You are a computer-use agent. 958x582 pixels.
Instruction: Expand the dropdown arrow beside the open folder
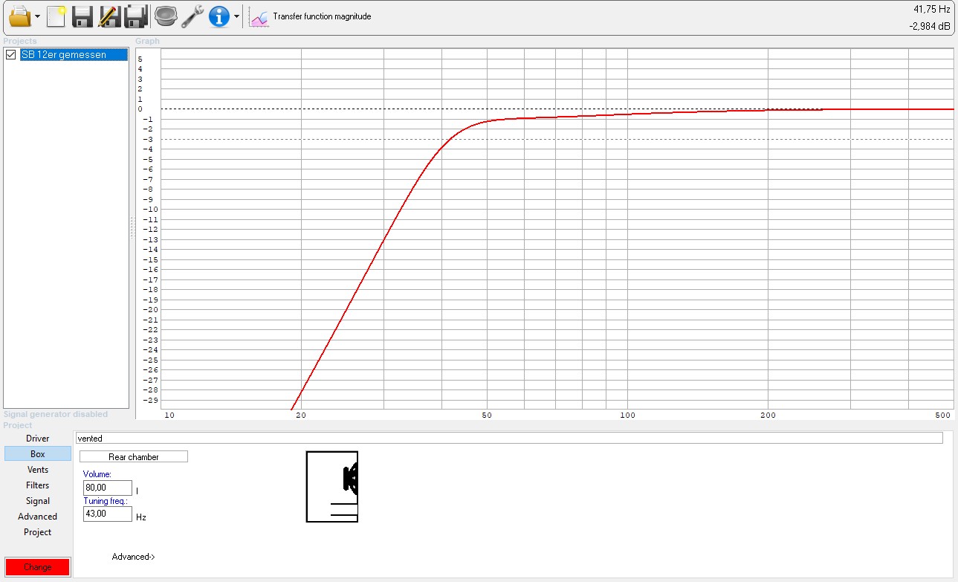coord(37,16)
